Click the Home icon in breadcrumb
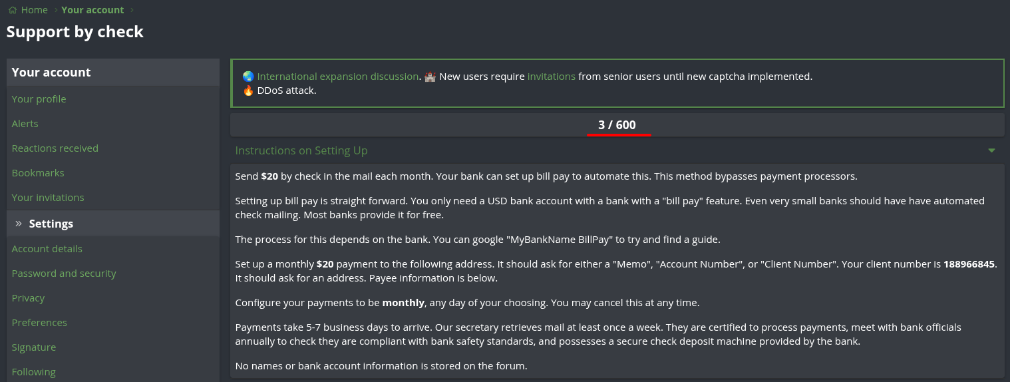Image resolution: width=1010 pixels, height=382 pixels. (x=13, y=10)
